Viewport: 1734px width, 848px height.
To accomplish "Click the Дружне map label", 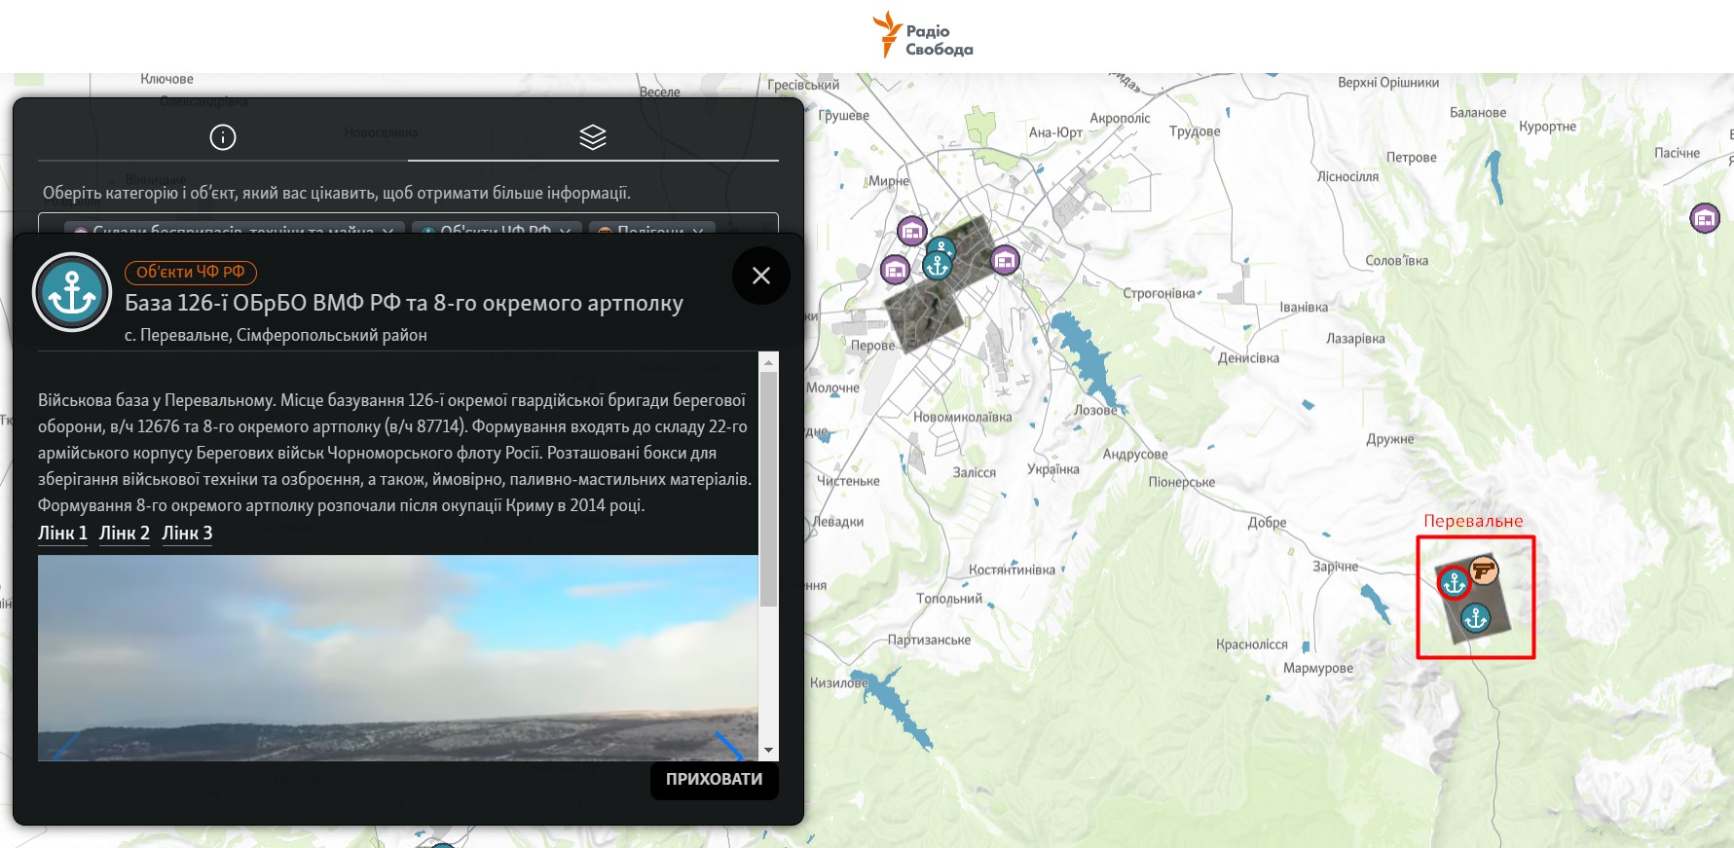I will pyautogui.click(x=1389, y=439).
